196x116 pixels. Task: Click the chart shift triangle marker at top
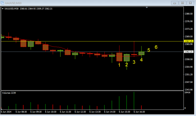pyautogui.click(x=147, y=8)
